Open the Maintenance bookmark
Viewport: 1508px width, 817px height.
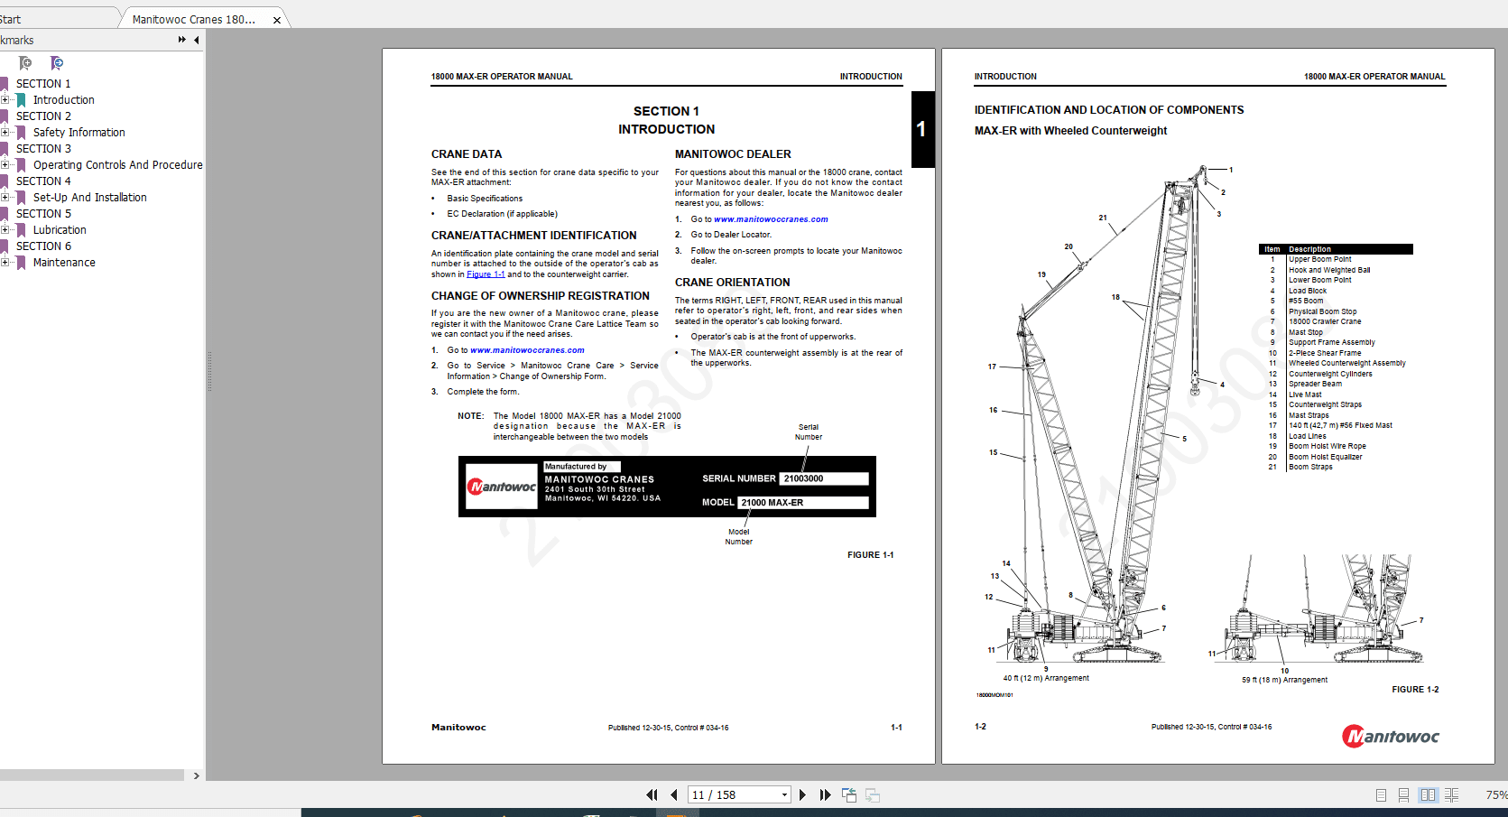(x=63, y=262)
